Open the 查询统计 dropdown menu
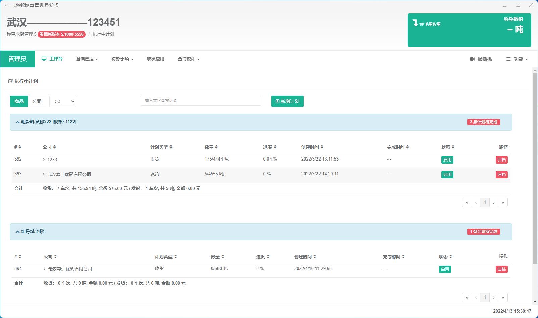This screenshot has width=538, height=318. [x=188, y=59]
